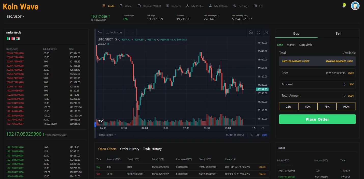
Task: Open the notifications bell icon
Action: coord(344,6)
